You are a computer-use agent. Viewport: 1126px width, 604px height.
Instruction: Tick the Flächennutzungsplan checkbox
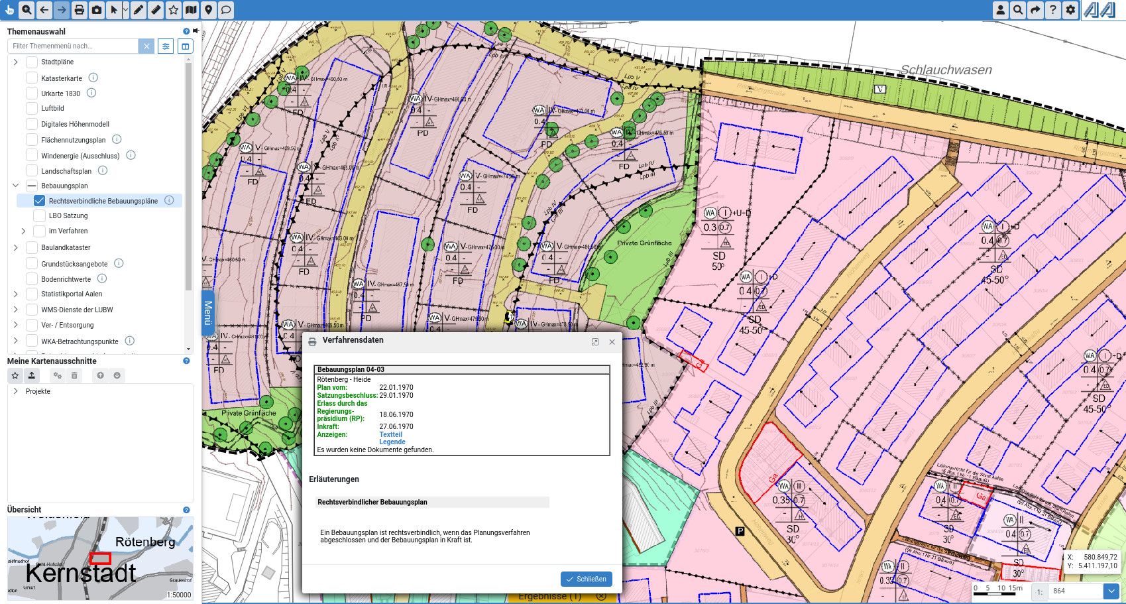32,140
